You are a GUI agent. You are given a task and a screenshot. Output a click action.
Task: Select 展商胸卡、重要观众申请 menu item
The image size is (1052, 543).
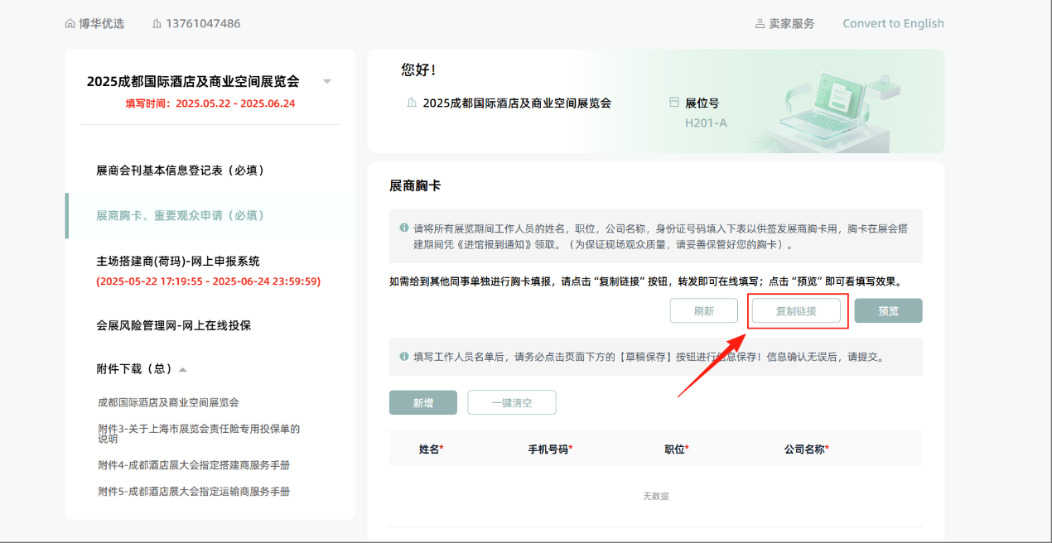coord(180,215)
